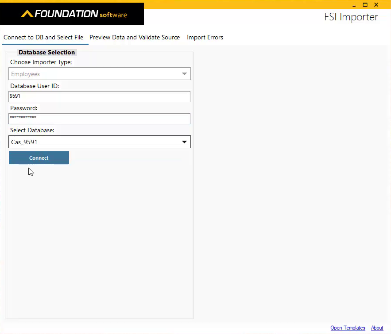Open Templates link at bottom
The height and width of the screenshot is (334, 391).
(348, 328)
